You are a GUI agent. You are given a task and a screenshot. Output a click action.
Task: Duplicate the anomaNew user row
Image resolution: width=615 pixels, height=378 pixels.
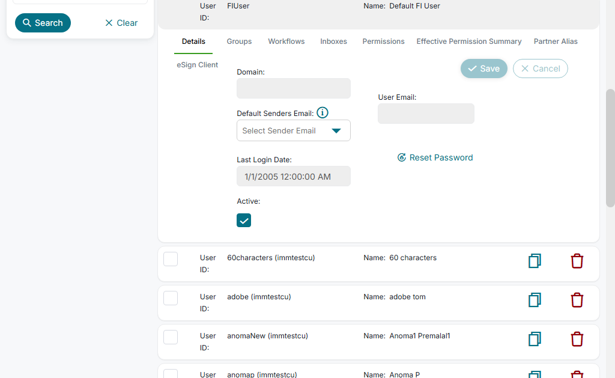[535, 339]
